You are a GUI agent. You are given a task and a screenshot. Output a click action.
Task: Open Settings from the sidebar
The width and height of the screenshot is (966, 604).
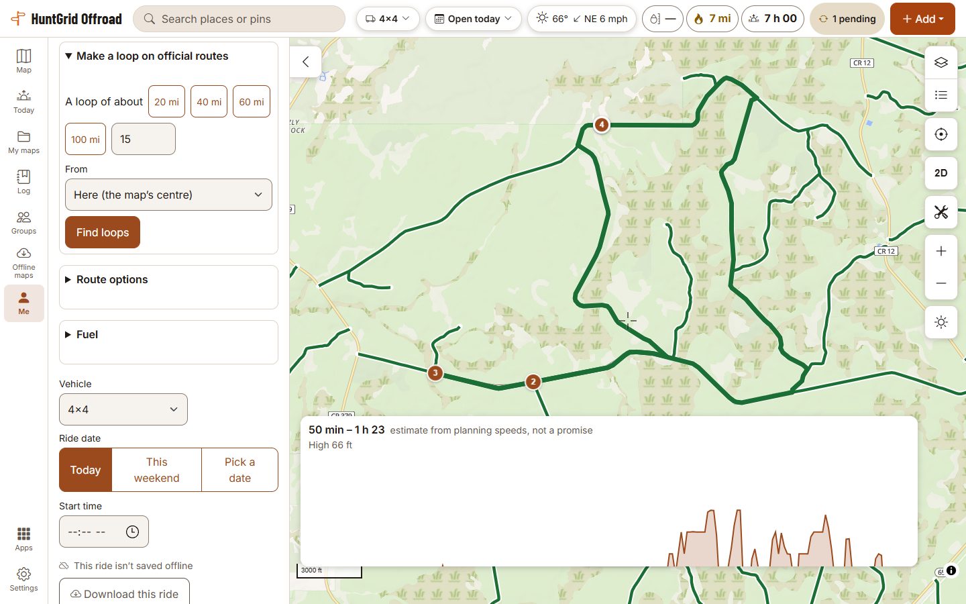tap(23, 579)
